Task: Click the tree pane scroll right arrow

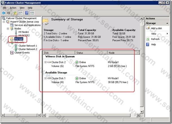Action: tap(39, 115)
